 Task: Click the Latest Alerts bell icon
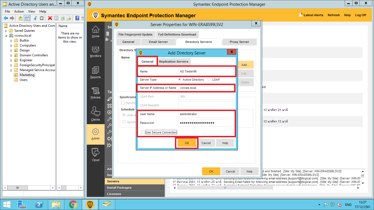[x=301, y=15]
